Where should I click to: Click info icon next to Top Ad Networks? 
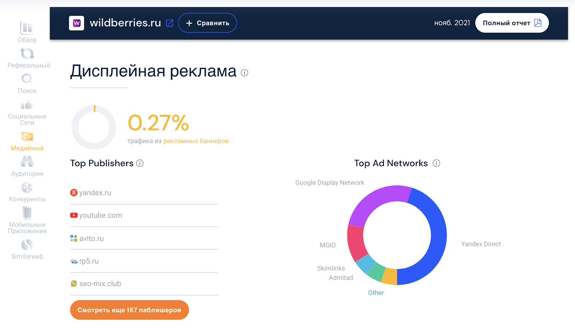(x=436, y=163)
